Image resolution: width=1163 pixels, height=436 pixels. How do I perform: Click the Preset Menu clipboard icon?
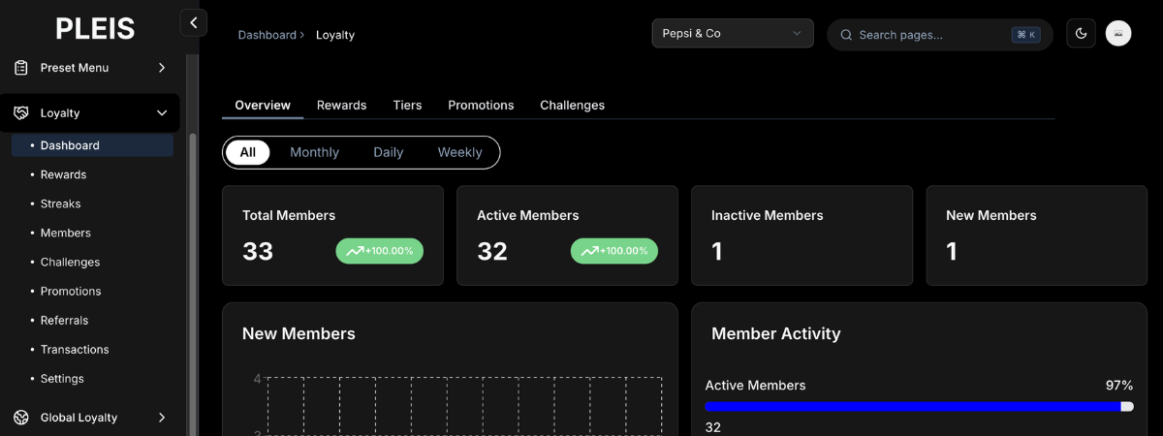pos(21,68)
